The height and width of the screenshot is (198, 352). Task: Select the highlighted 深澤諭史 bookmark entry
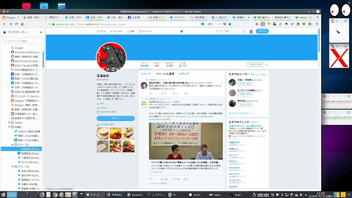[x=21, y=149]
